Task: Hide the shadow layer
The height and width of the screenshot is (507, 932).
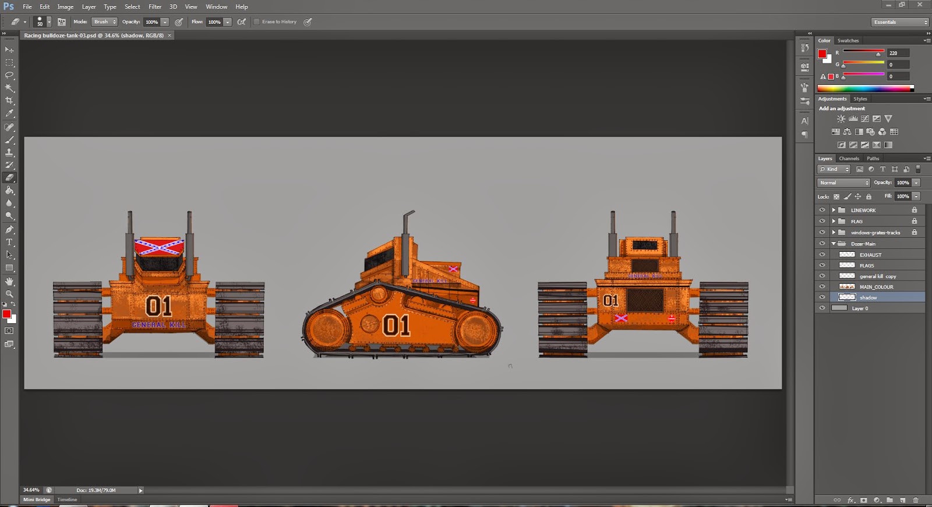Action: tap(822, 297)
